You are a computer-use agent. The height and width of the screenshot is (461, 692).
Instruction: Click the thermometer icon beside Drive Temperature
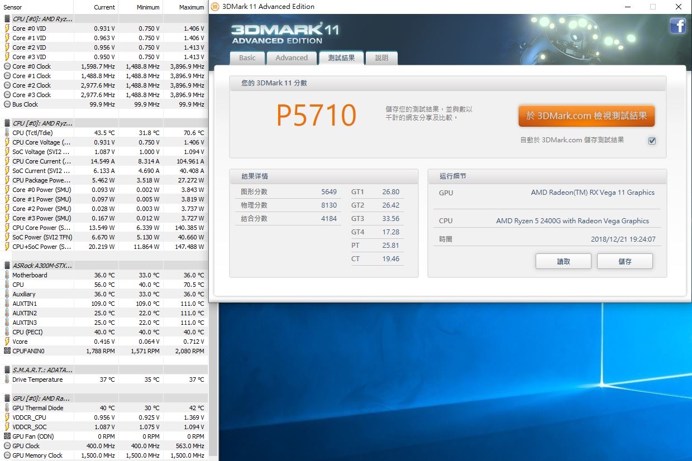[x=7, y=380]
